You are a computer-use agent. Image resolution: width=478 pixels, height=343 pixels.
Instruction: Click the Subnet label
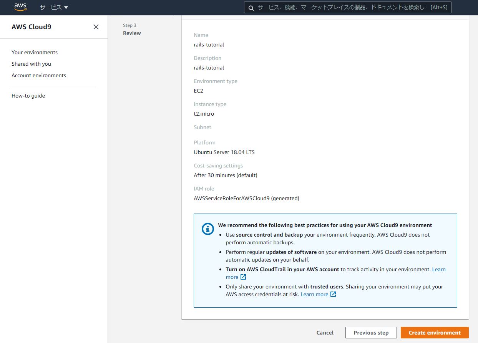(x=202, y=127)
